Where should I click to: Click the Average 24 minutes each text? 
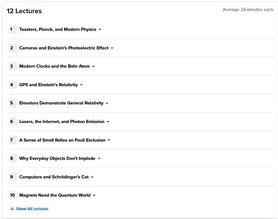248,9
